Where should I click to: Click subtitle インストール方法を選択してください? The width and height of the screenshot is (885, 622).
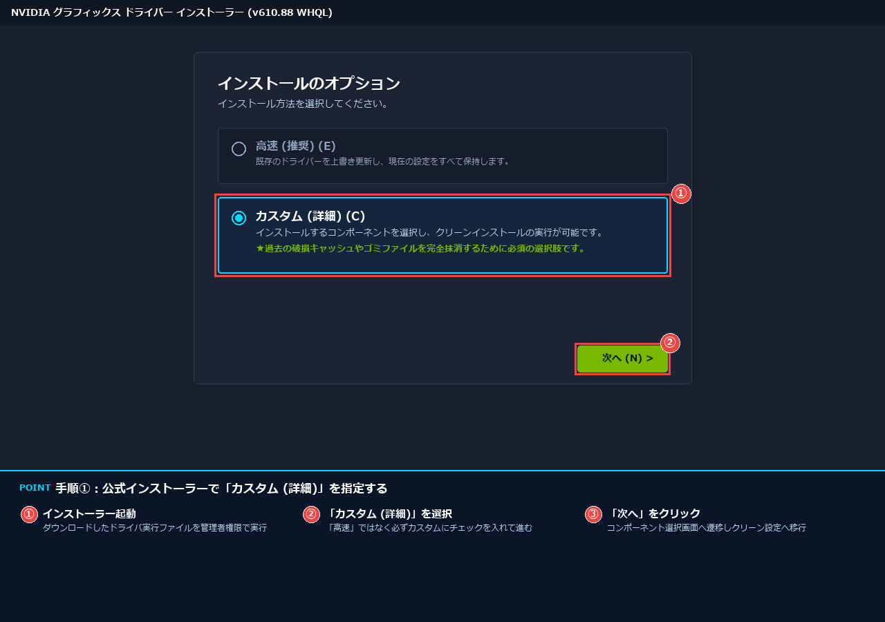click(304, 104)
